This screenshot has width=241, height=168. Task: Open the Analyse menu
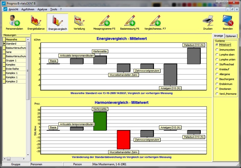42,9
